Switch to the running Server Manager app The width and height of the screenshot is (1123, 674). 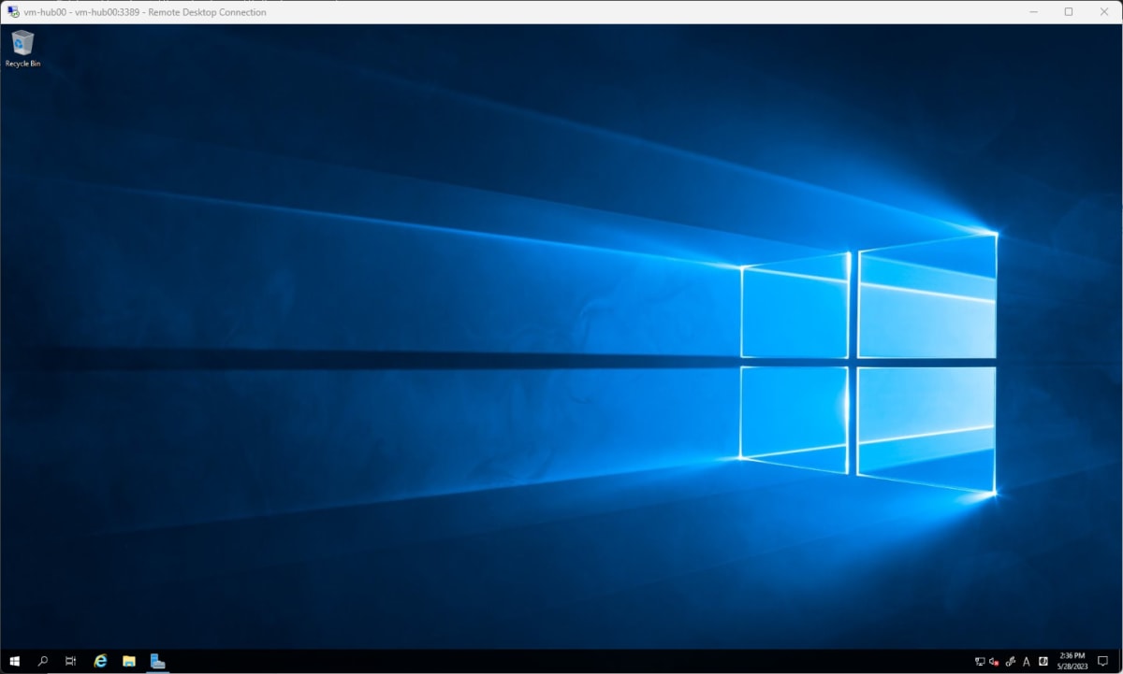[158, 661]
